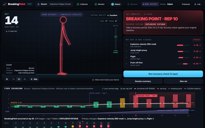
Task: Click the EDGE badge
Action: coord(30,4)
